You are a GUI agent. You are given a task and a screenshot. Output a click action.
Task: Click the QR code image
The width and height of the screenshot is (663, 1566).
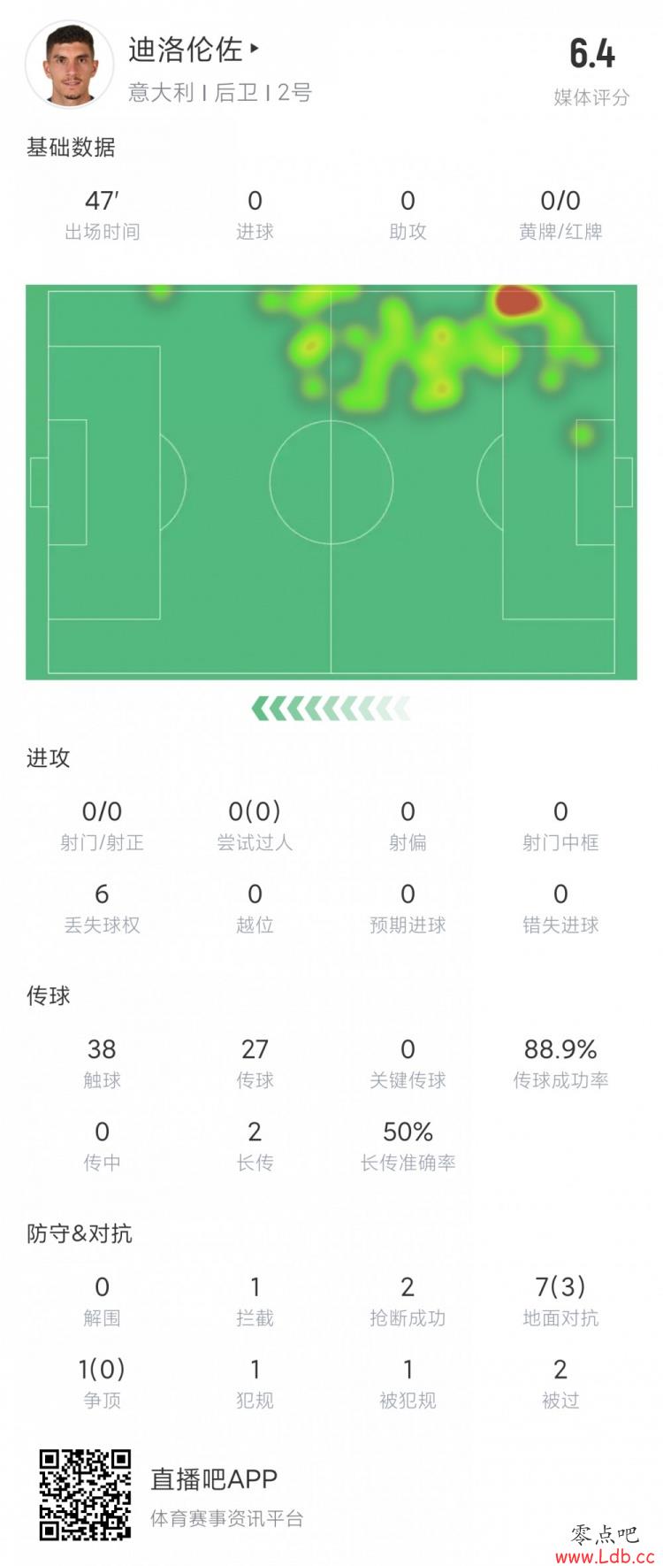tap(85, 1494)
